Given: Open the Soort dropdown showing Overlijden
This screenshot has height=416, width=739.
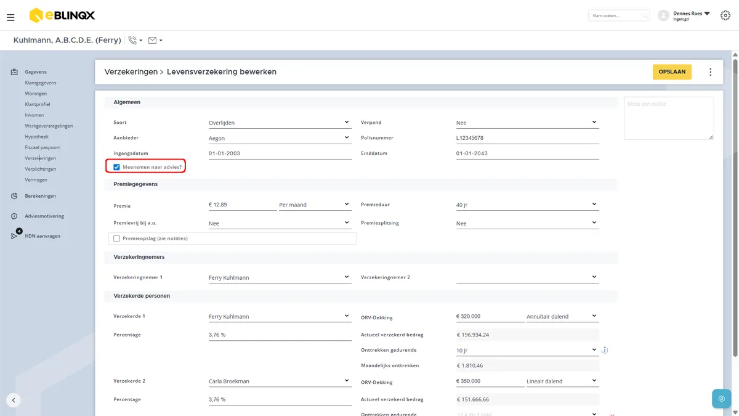Looking at the screenshot, I should coord(280,123).
